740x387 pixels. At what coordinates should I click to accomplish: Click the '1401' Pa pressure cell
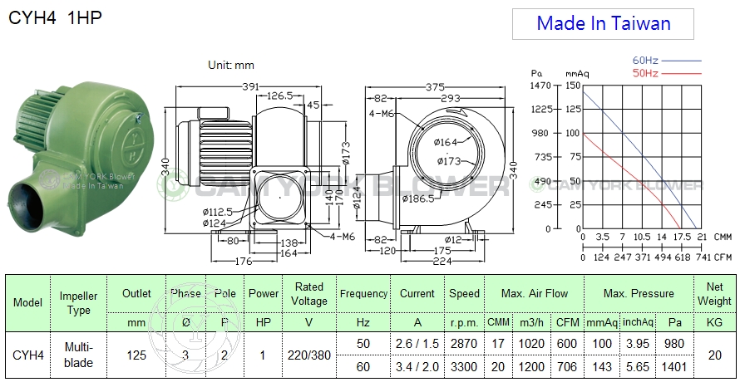(x=674, y=367)
